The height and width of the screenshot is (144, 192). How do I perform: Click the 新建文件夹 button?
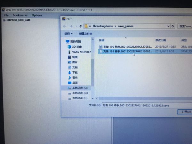pyautogui.click(x=86, y=34)
